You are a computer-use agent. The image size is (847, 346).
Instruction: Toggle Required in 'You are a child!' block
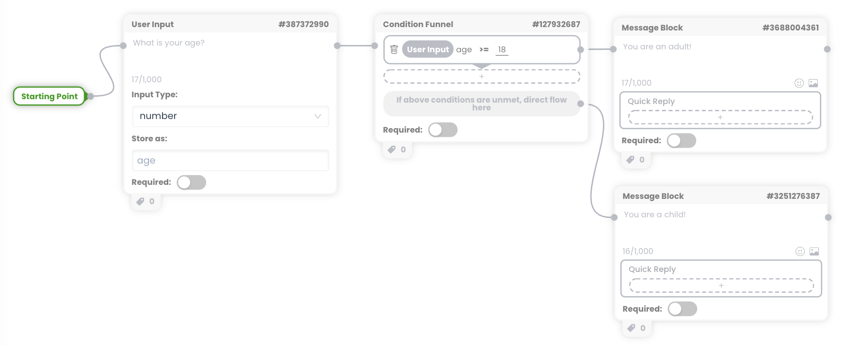click(683, 309)
